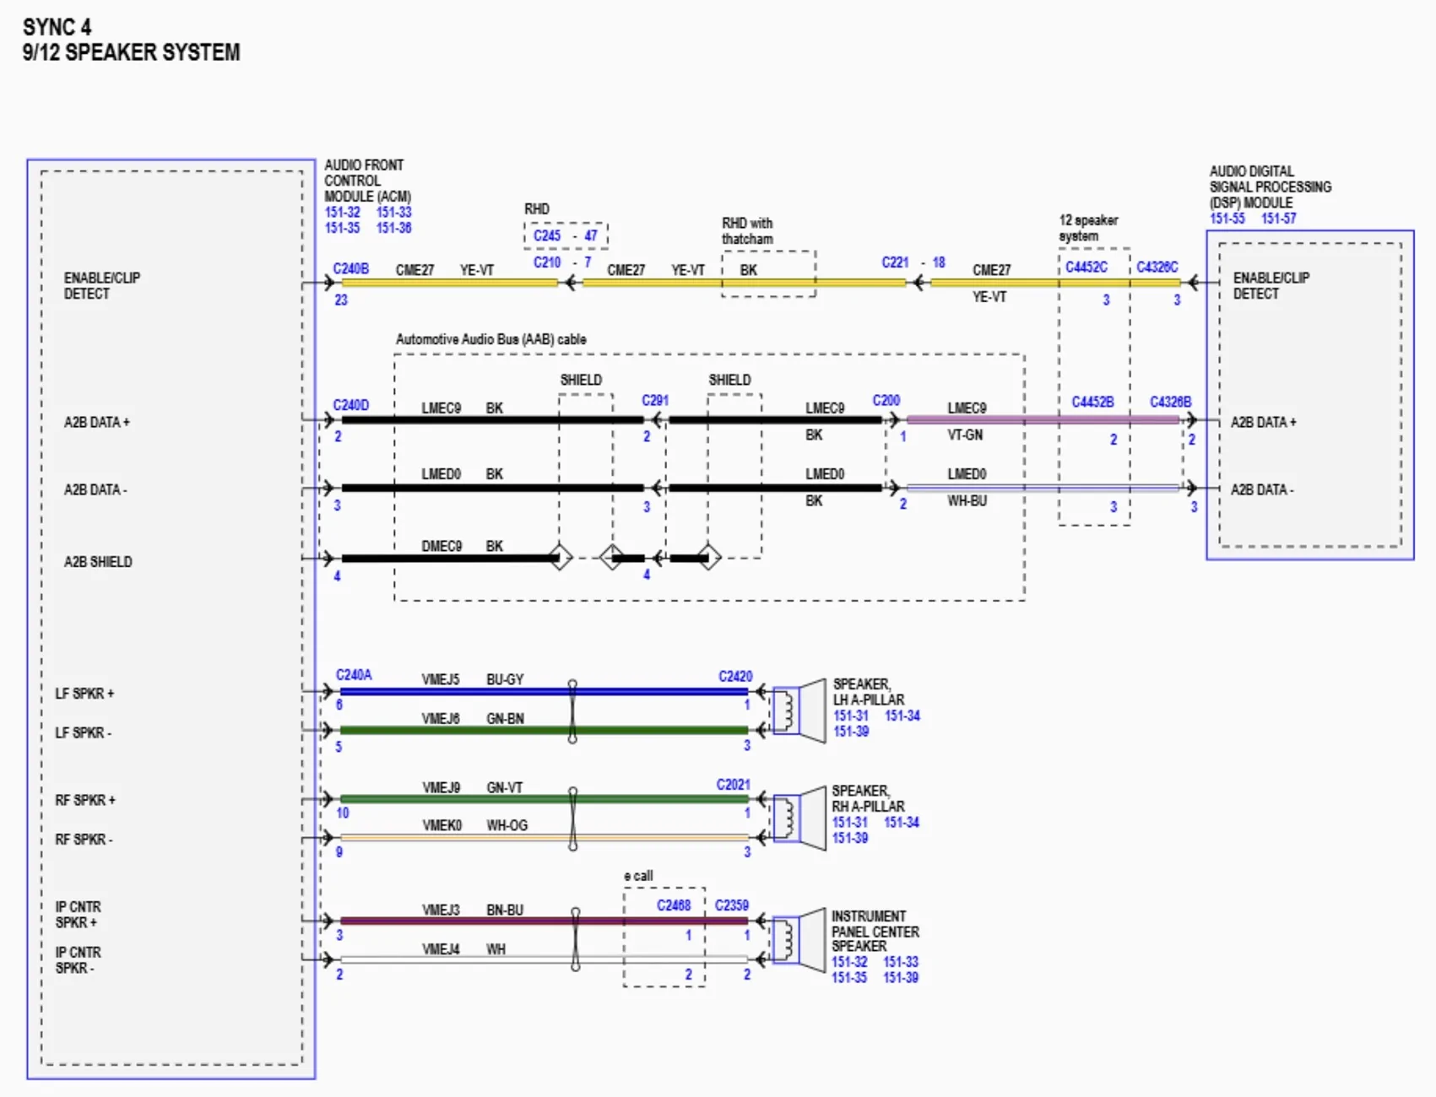The height and width of the screenshot is (1097, 1436).
Task: Select the RHD with thatcham note
Action: click(747, 231)
